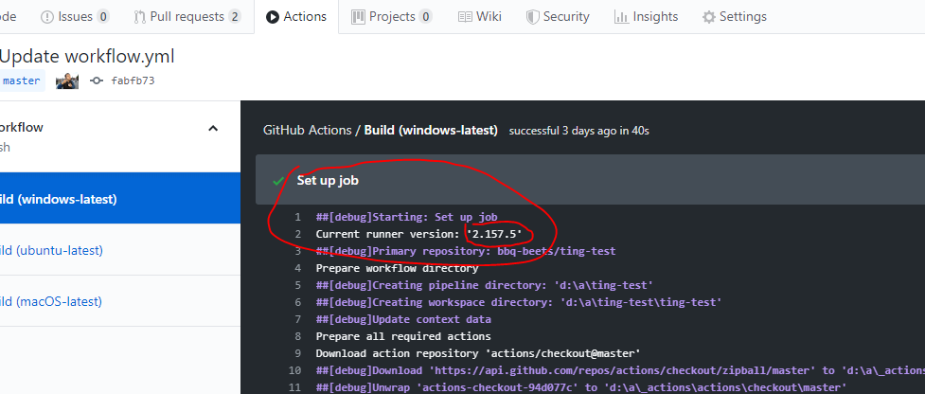
Task: Click the Security shield icon
Action: [x=533, y=17]
